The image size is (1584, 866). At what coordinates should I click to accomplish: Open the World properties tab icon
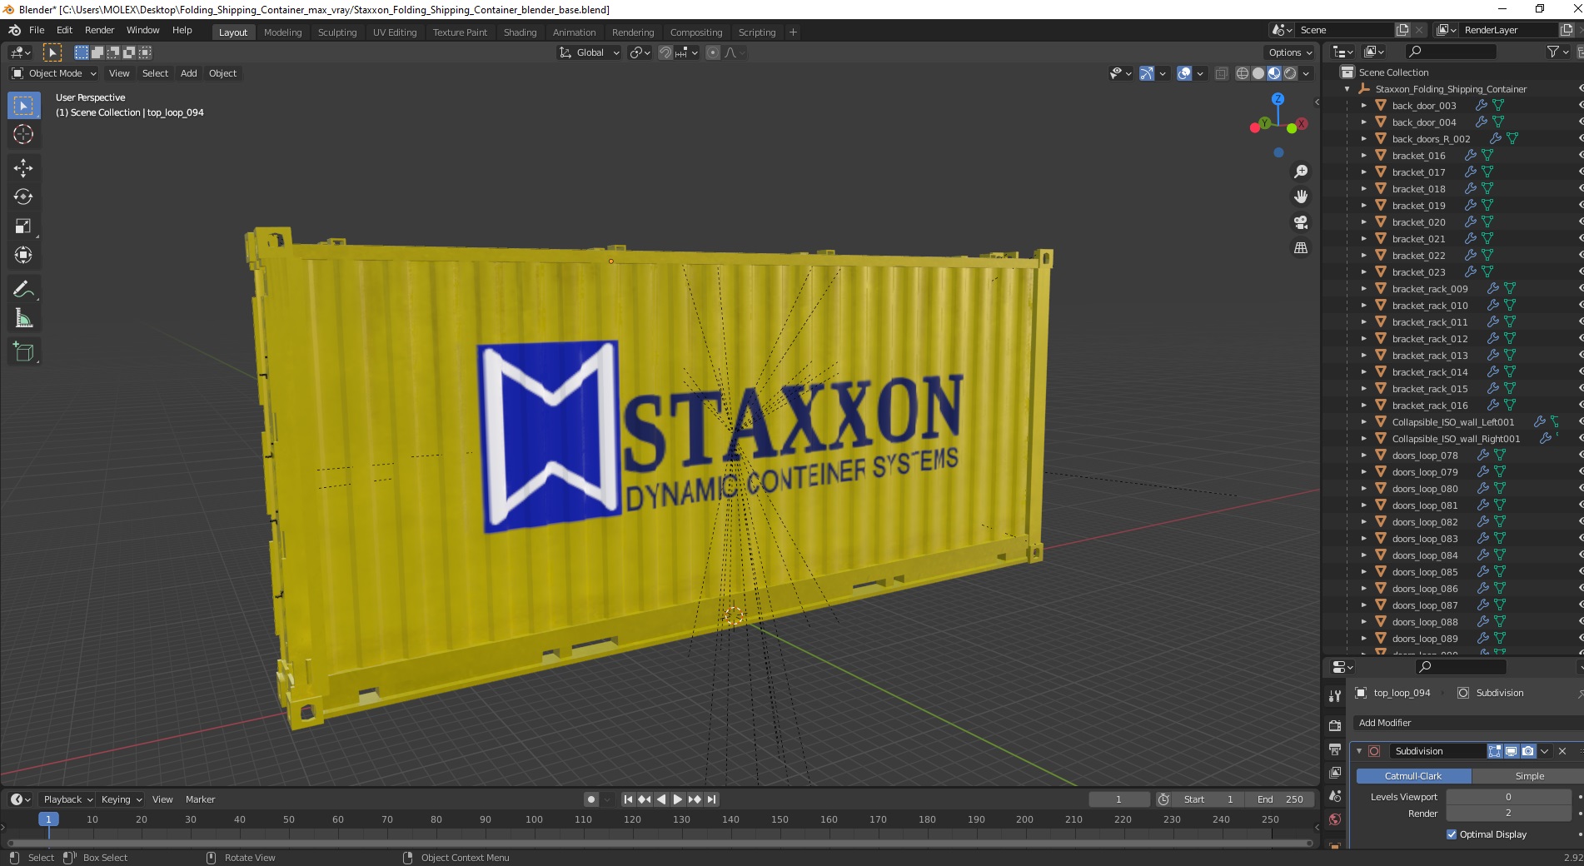tap(1335, 819)
